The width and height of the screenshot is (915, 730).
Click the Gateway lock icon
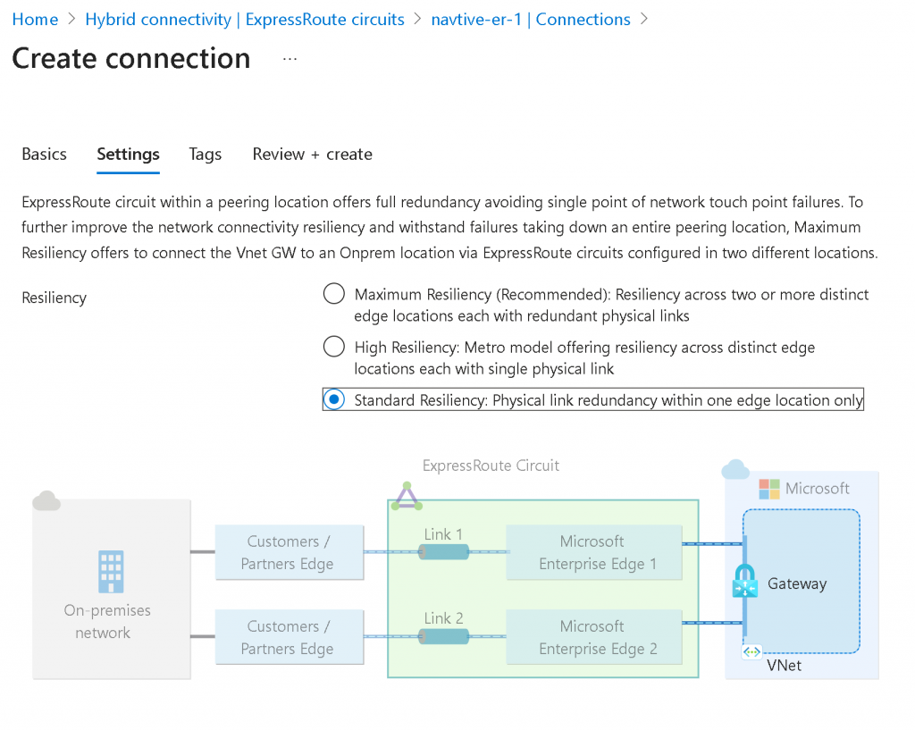point(744,582)
